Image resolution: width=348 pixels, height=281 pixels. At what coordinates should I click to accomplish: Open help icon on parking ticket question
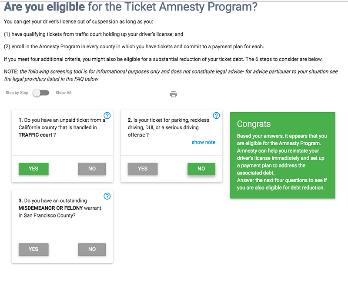tap(216, 115)
